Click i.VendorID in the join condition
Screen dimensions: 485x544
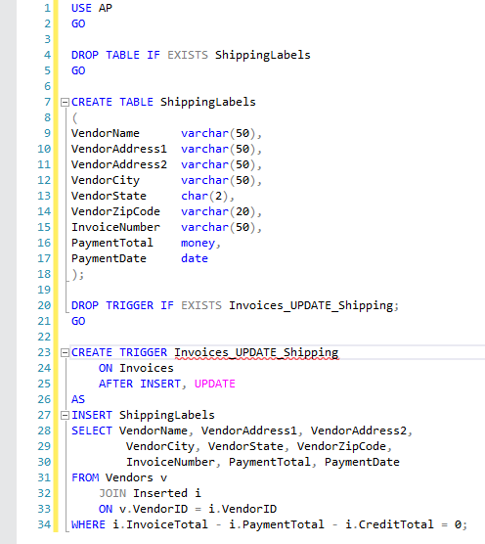coord(242,509)
